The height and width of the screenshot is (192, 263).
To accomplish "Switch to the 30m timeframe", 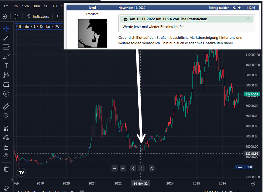I will (36, 6).
